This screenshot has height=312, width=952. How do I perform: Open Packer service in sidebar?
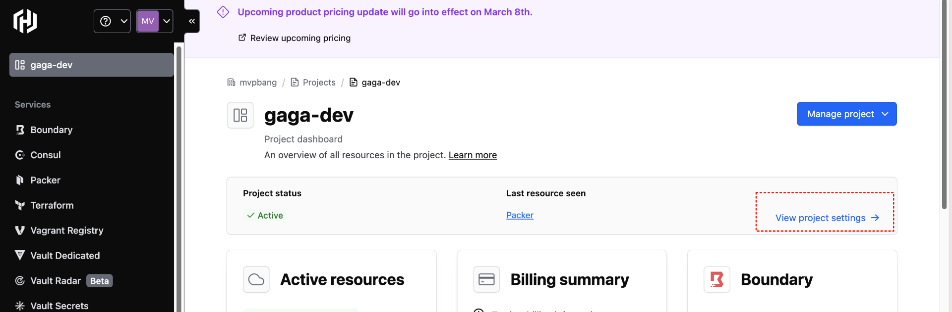pos(45,180)
